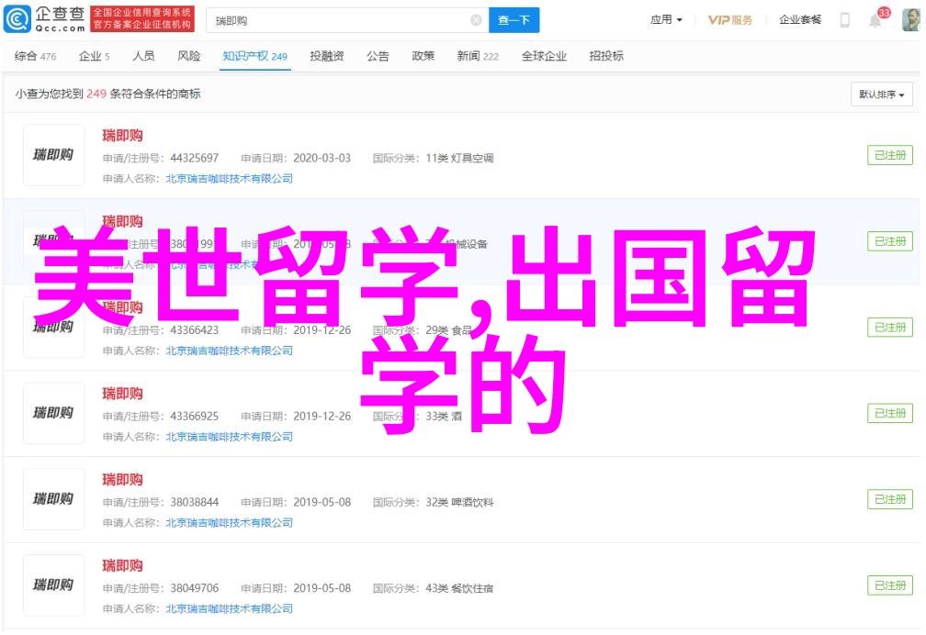Switch to the 全球企业 tab

[x=544, y=56]
